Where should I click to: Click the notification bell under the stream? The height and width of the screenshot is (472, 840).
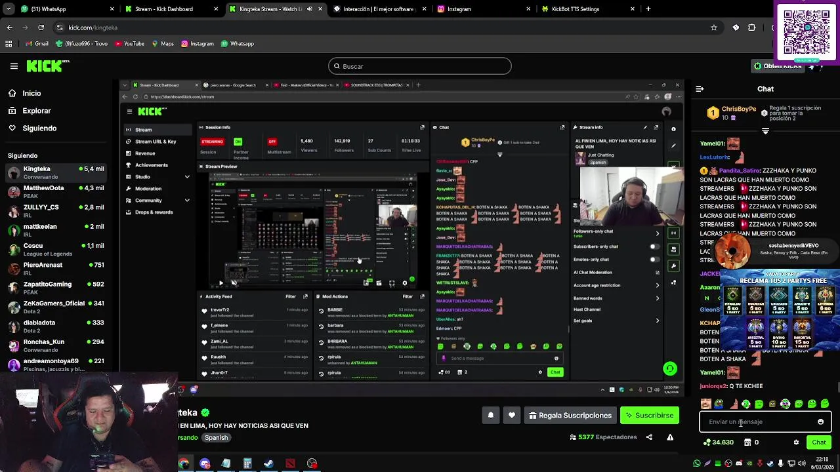pyautogui.click(x=490, y=415)
